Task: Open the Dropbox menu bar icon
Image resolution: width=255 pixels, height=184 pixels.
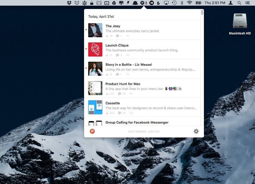Action: point(69,3)
